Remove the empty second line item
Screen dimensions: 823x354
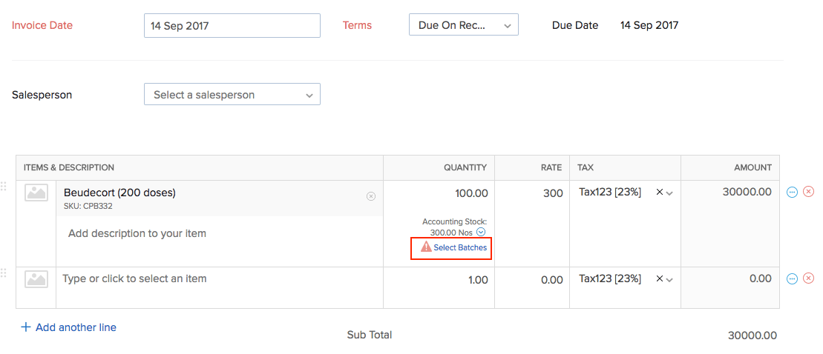809,278
